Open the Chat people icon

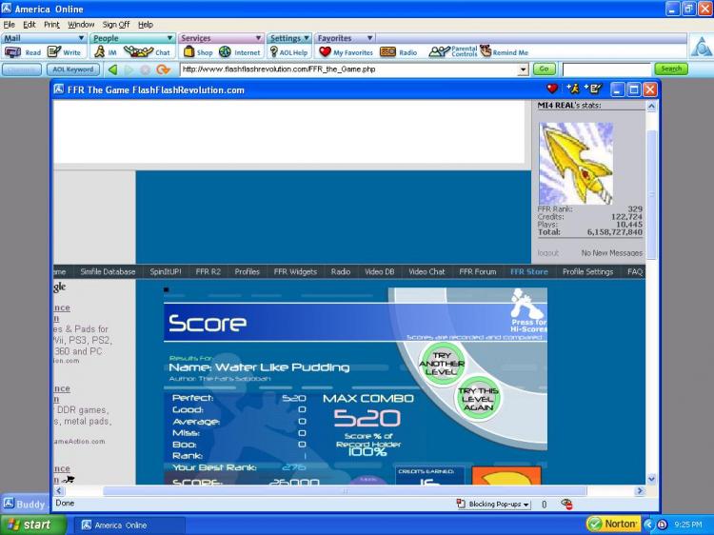pos(138,52)
